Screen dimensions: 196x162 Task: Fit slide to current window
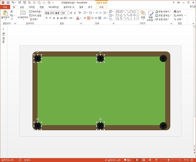pos(192,160)
